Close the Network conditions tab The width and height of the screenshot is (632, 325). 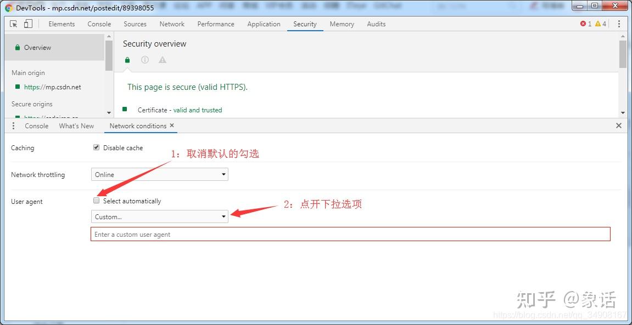[172, 126]
